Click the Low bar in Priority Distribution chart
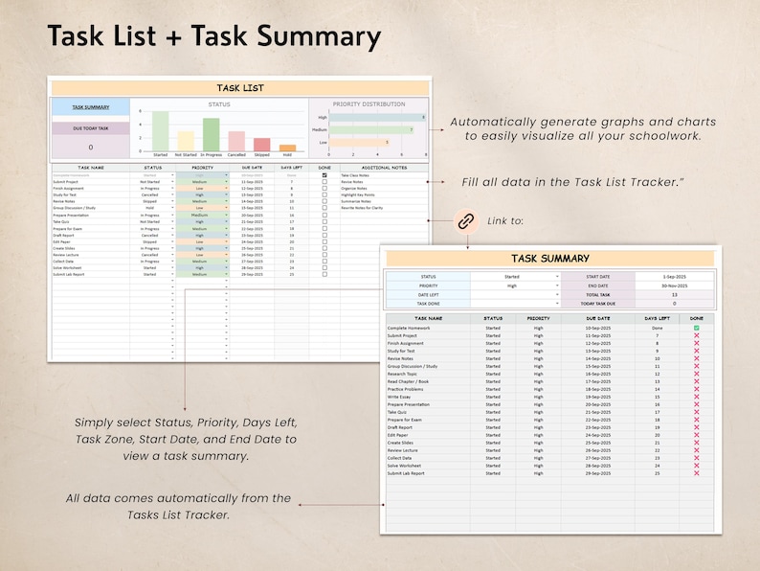This screenshot has height=571, width=760. 359,142
